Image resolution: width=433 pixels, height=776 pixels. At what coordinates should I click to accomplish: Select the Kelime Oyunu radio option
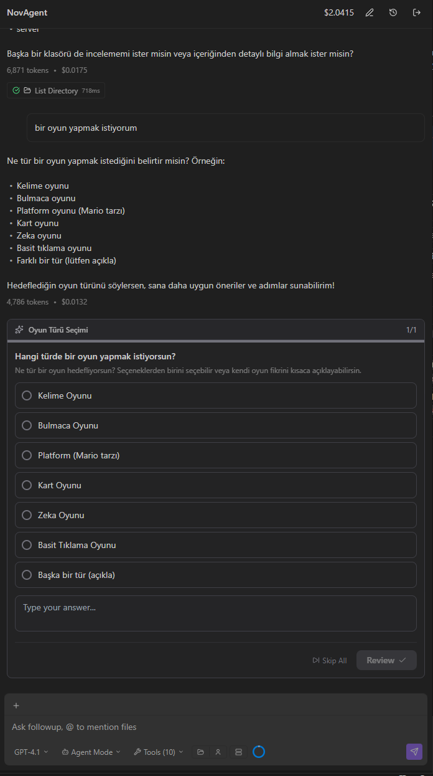click(x=216, y=395)
